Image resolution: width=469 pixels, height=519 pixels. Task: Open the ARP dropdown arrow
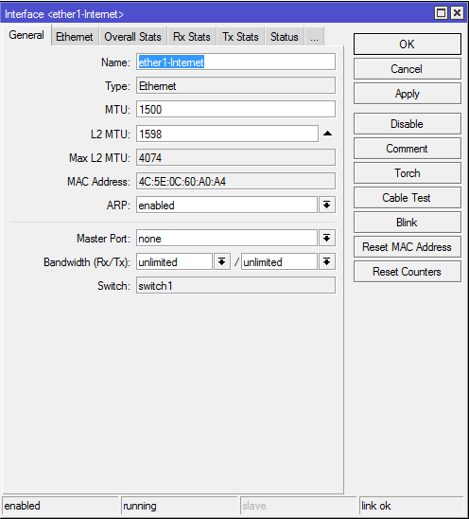click(327, 205)
